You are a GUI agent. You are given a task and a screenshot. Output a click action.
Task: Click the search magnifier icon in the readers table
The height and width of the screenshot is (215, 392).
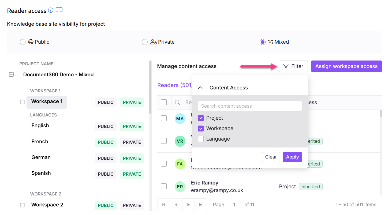177,102
